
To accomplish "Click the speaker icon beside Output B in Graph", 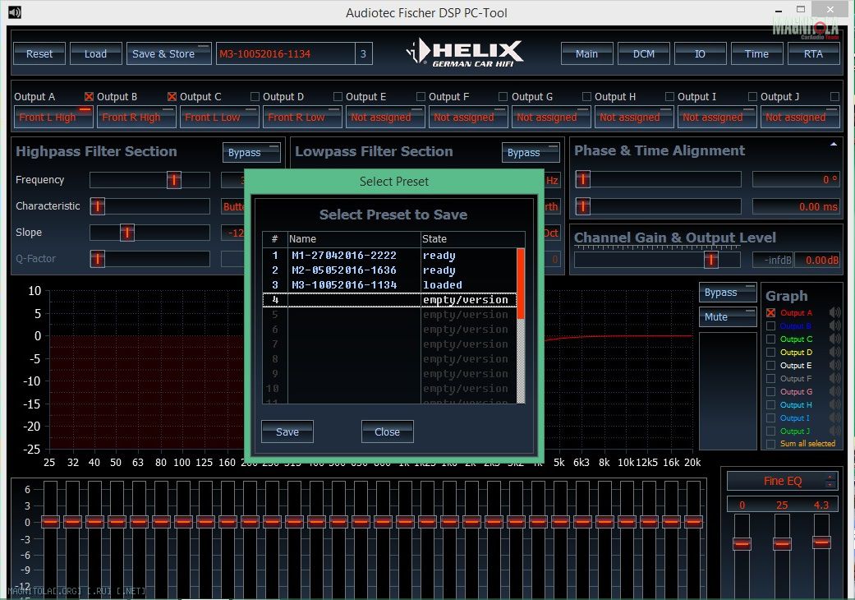I will tap(835, 325).
